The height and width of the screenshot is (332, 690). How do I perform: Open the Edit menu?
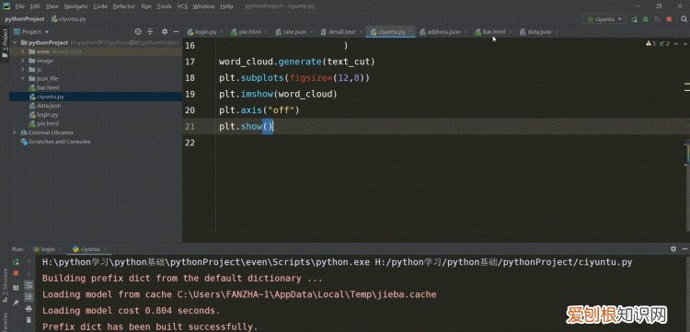35,6
